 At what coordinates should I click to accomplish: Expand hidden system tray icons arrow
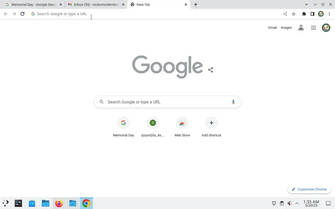coord(297,203)
